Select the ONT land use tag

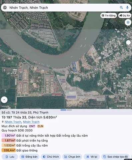click(32, 126)
